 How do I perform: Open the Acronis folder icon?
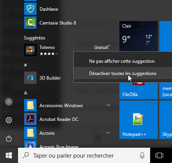(x=30, y=133)
